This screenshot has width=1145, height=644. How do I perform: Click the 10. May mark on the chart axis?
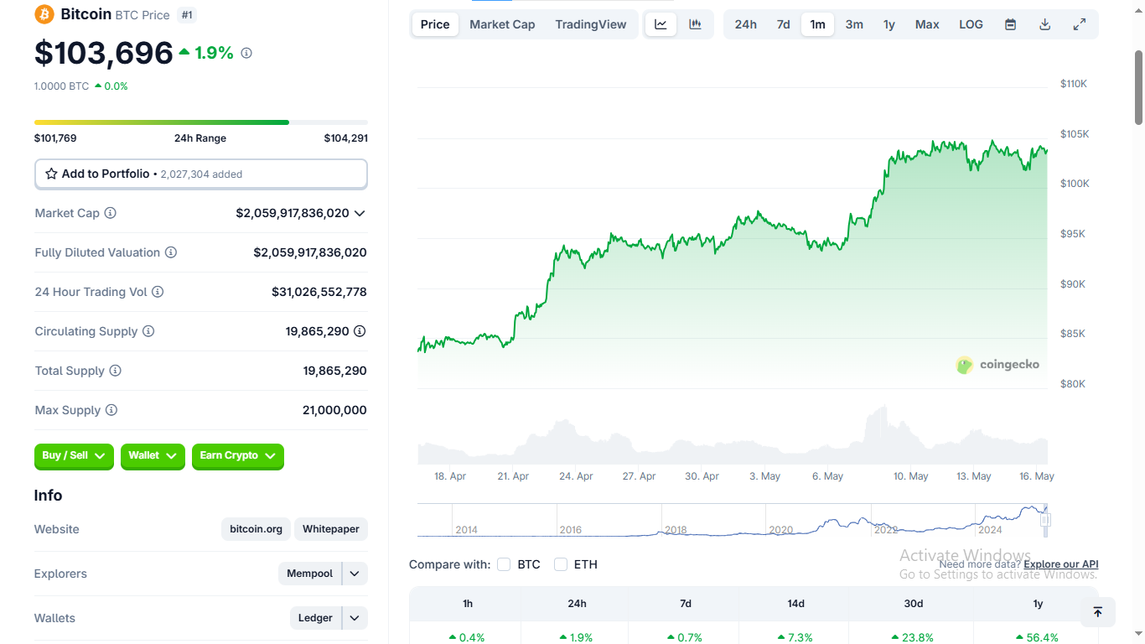(x=911, y=476)
